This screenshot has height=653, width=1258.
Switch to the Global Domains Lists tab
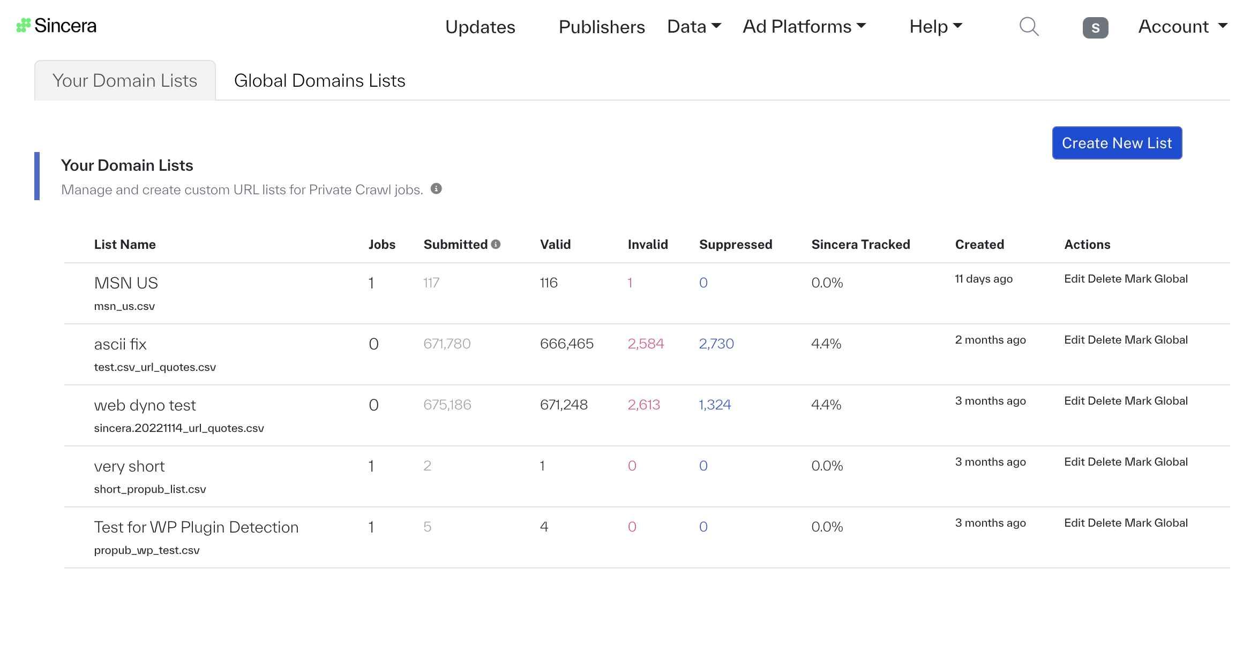[x=319, y=80]
